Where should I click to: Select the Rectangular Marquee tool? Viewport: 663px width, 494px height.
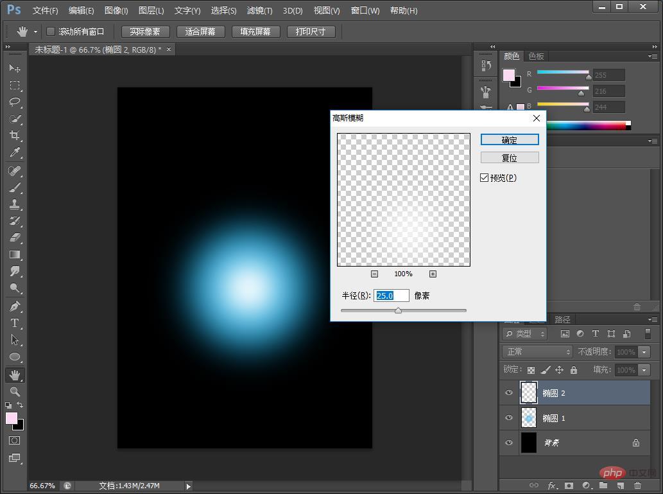[x=15, y=85]
